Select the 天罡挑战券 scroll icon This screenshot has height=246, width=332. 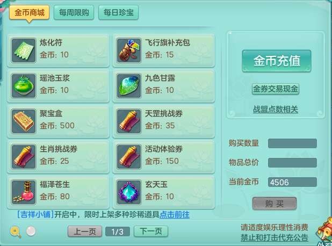129,121
